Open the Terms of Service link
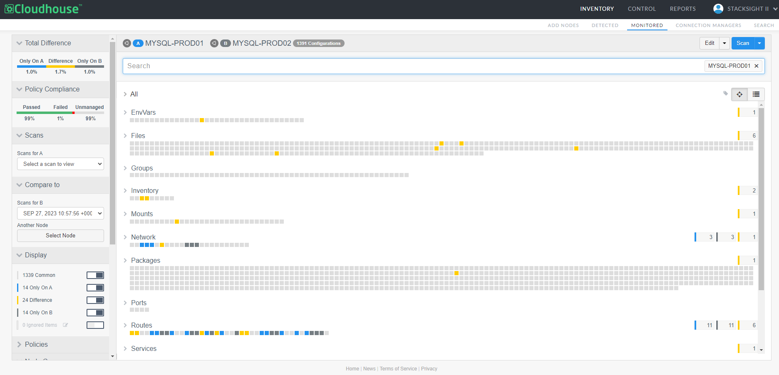This screenshot has height=375, width=779. (398, 369)
